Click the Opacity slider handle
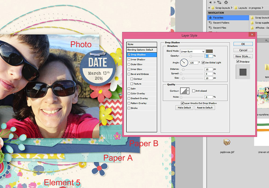Screen dimensions: 269x188 (x=191, y=56)
